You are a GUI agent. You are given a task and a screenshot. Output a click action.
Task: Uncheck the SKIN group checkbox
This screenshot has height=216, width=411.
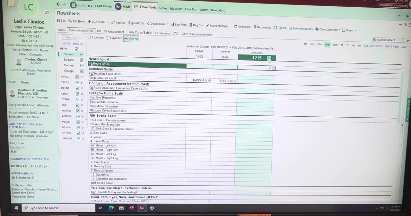point(77,105)
